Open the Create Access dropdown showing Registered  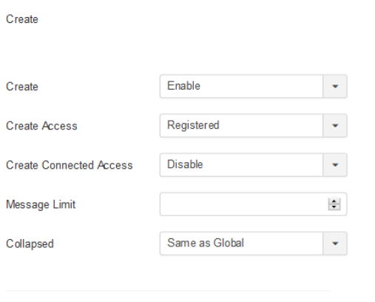(x=254, y=126)
